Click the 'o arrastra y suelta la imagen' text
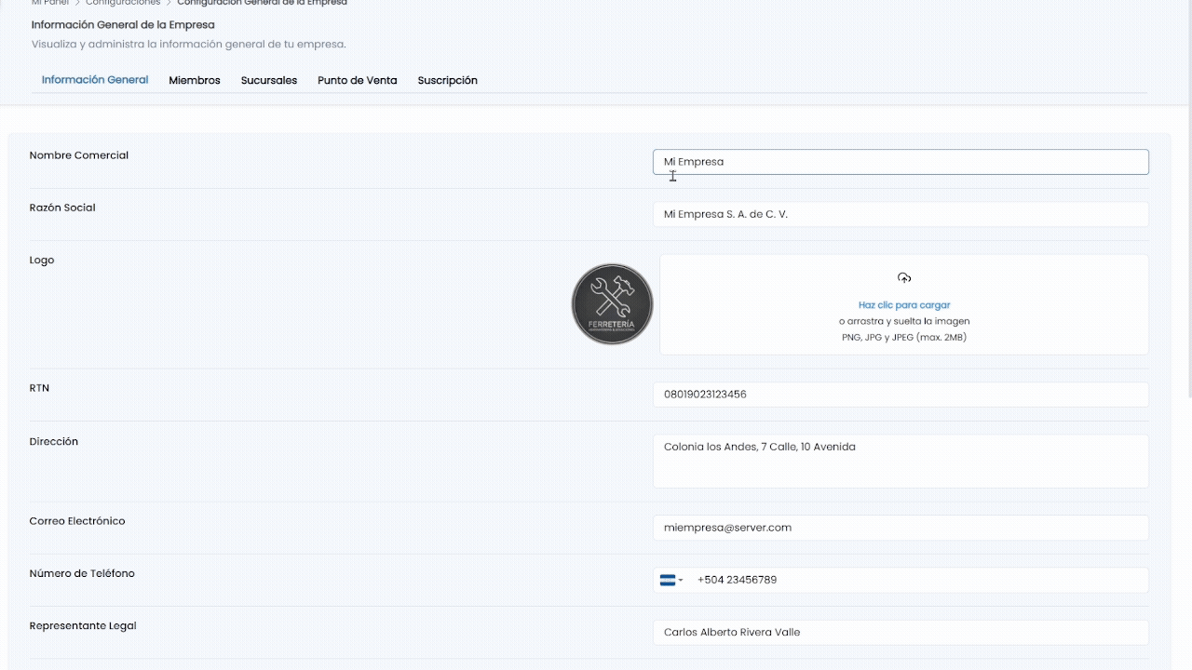This screenshot has width=1192, height=670. (x=904, y=321)
